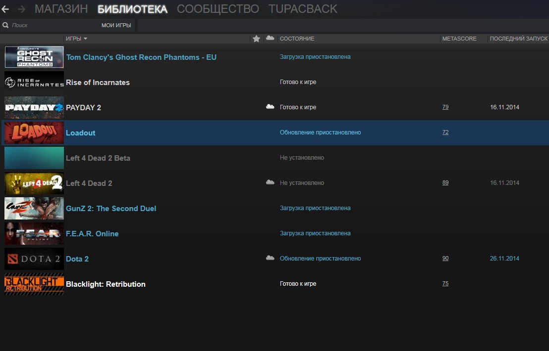Viewport: 549px width, 351px height.
Task: Open Loadout metascore link 72
Action: (x=445, y=132)
